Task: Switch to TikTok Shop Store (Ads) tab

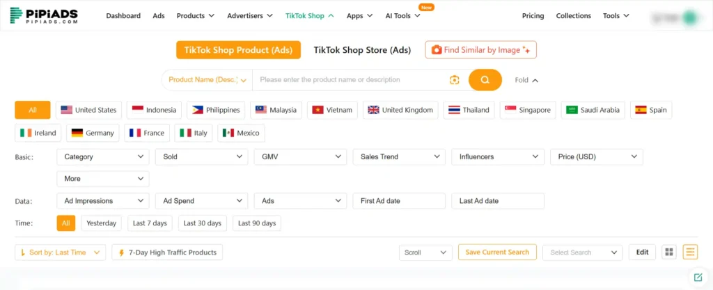Action: click(x=362, y=50)
